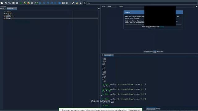Save the current file with the disk icon
Viewport: 198px width, 111px height.
click(x=6, y=3)
